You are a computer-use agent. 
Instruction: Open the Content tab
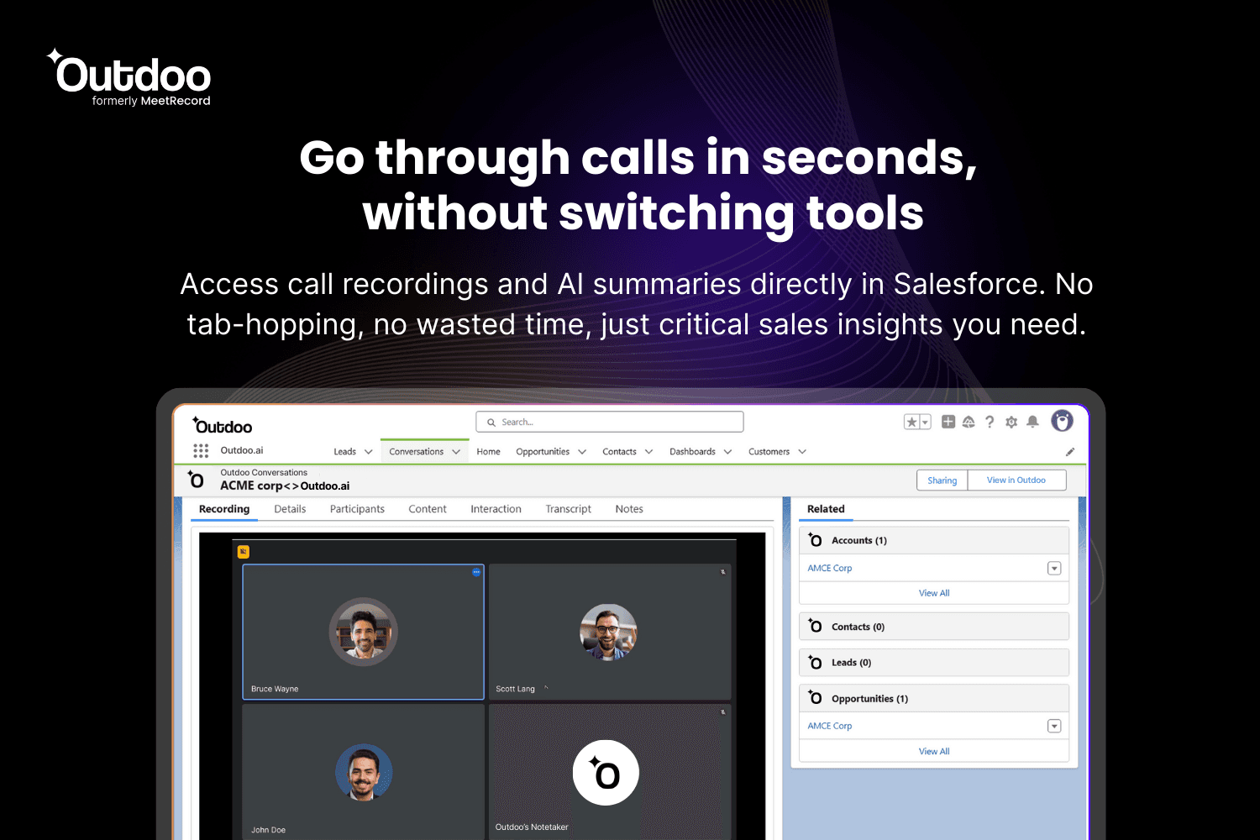(x=428, y=509)
